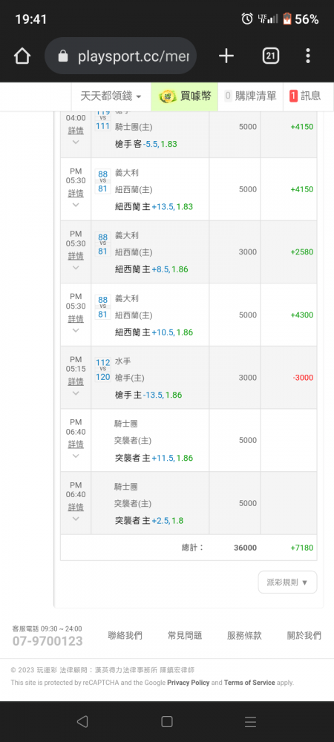The image size is (334, 742).
Task: Open the 購牌清單 tab
Action: pyautogui.click(x=250, y=96)
